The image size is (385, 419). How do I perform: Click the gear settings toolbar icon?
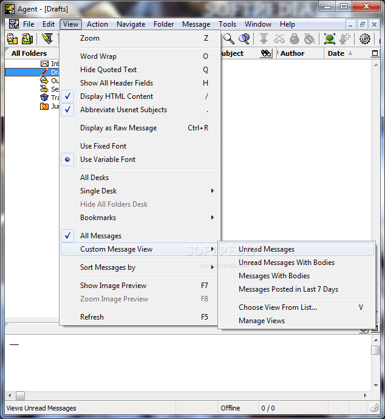coord(365,39)
